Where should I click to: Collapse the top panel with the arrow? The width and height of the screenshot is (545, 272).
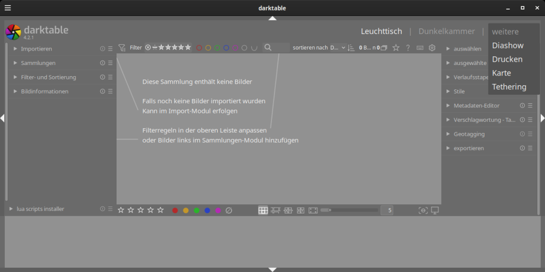pos(272,18)
